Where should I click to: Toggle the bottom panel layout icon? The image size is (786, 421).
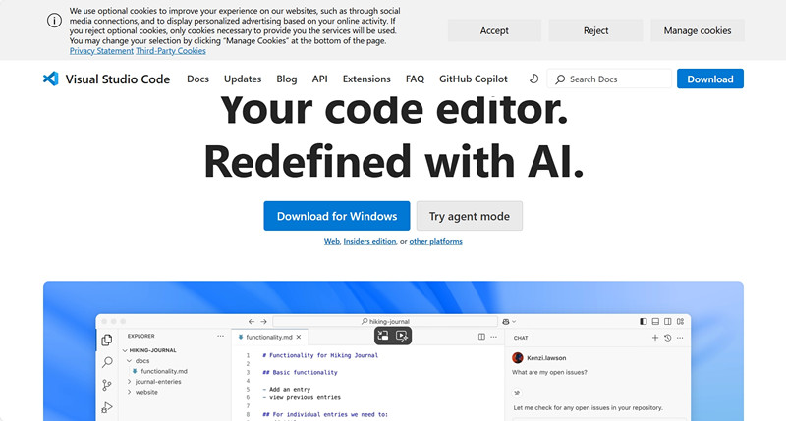coord(655,321)
